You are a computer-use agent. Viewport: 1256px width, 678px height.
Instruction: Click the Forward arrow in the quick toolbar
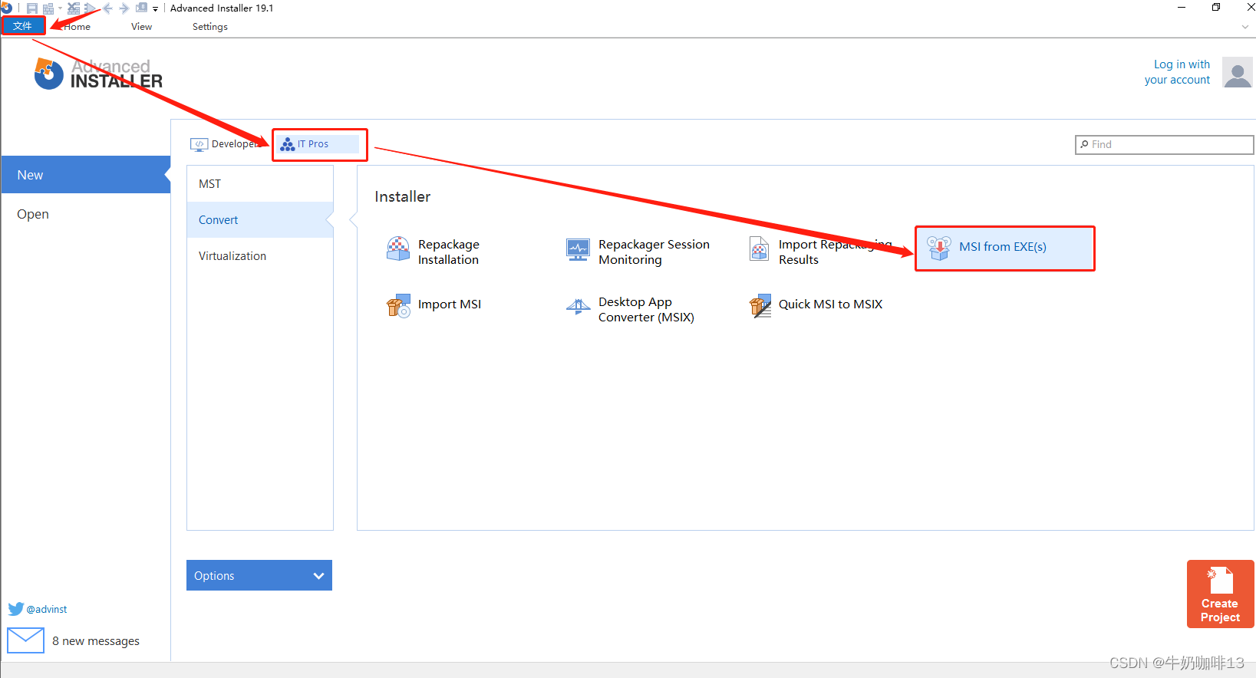(x=124, y=8)
